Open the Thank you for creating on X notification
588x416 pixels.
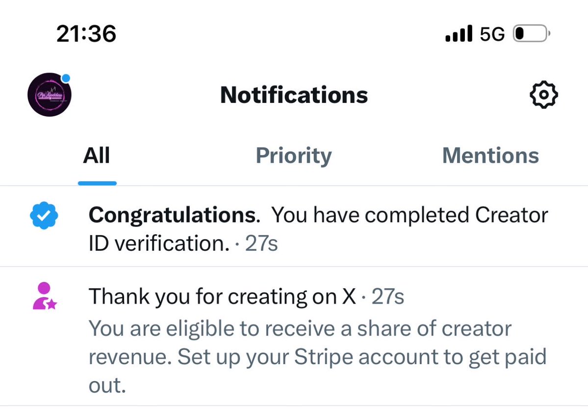[294, 337]
